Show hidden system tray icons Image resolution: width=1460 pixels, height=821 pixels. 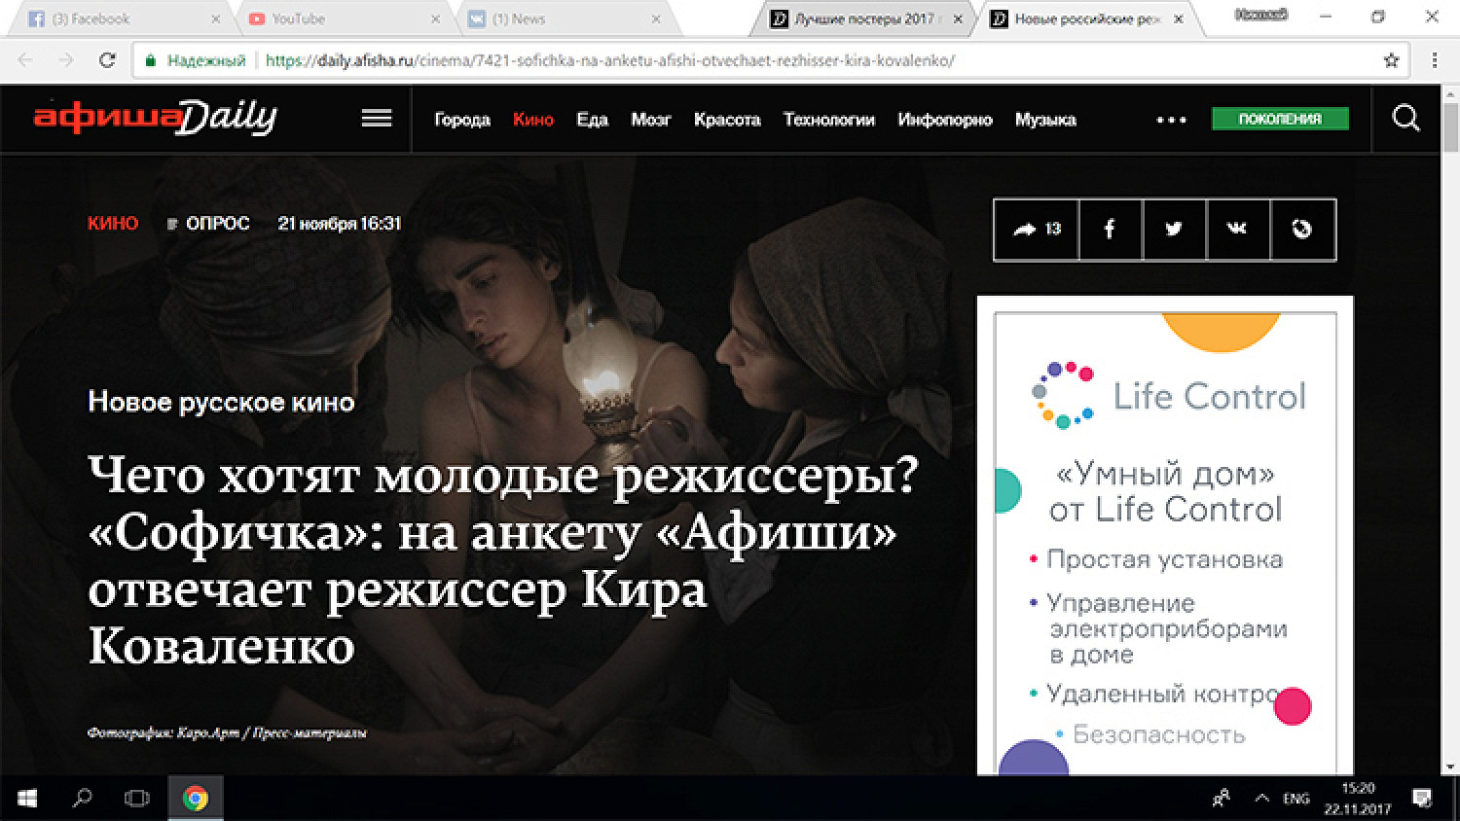(1261, 799)
